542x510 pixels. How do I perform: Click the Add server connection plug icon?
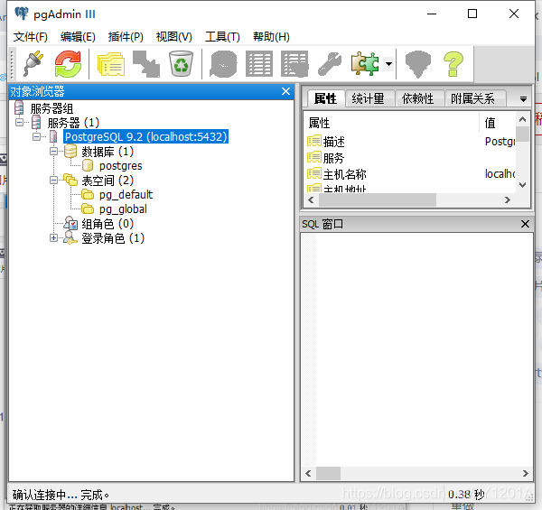[33, 63]
